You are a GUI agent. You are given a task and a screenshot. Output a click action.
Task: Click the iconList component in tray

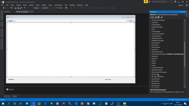click(10, 90)
